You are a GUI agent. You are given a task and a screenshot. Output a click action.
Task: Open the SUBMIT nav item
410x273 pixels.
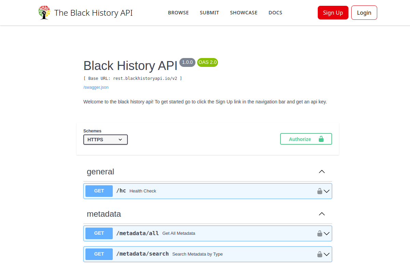tap(209, 13)
